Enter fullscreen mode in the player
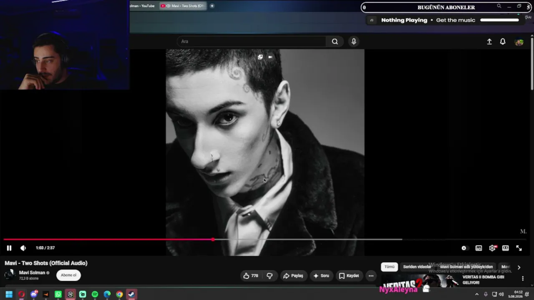This screenshot has height=300, width=534. (x=519, y=248)
